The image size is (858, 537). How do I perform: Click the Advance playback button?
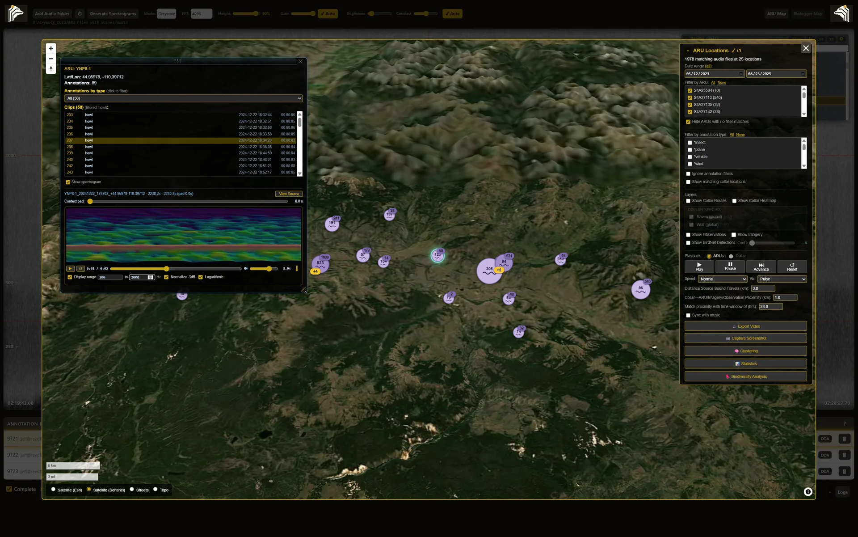click(761, 267)
